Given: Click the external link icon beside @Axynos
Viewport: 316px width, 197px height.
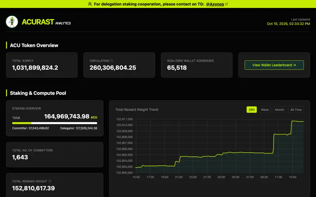Looking at the screenshot, I should click(x=226, y=4).
